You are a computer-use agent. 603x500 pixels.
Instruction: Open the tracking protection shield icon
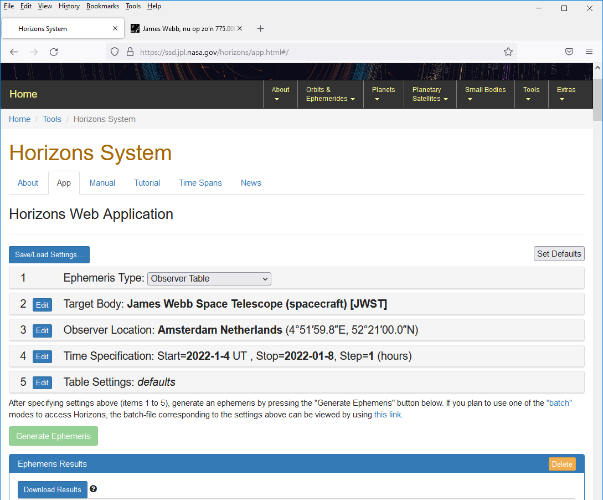pyautogui.click(x=115, y=52)
